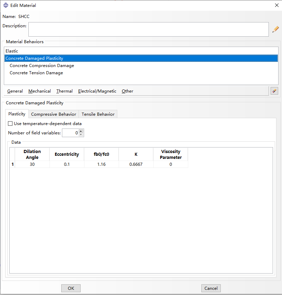Image resolution: width=282 pixels, height=295 pixels.
Task: Open the General behaviors menu
Action: (15, 91)
